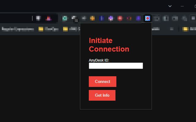Minimize the browser window
196x122 pixels.
[182, 6]
